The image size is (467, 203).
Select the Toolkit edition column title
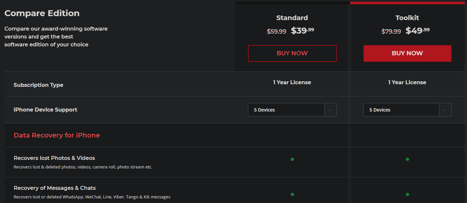[407, 18]
